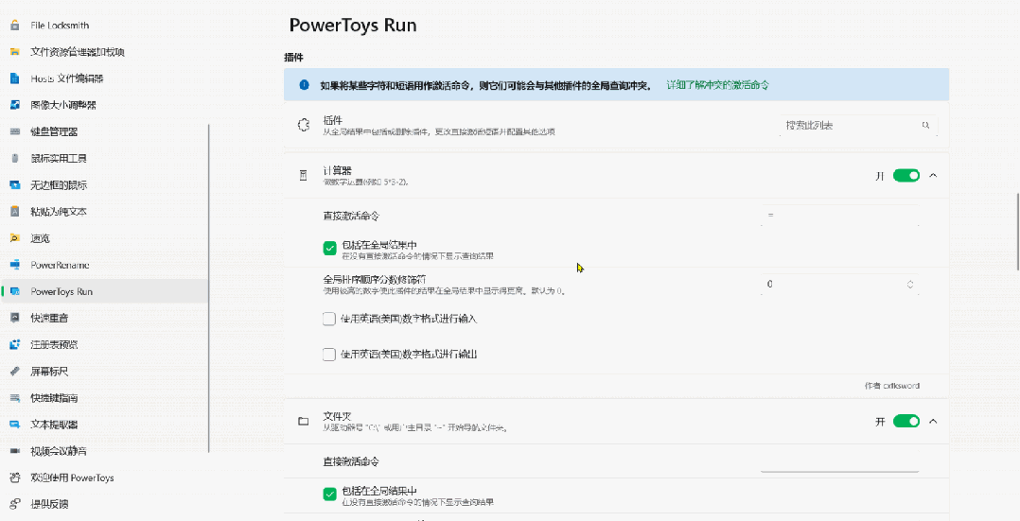Click the PowerToys Run page title
Image resolution: width=1020 pixels, height=521 pixels.
point(353,26)
